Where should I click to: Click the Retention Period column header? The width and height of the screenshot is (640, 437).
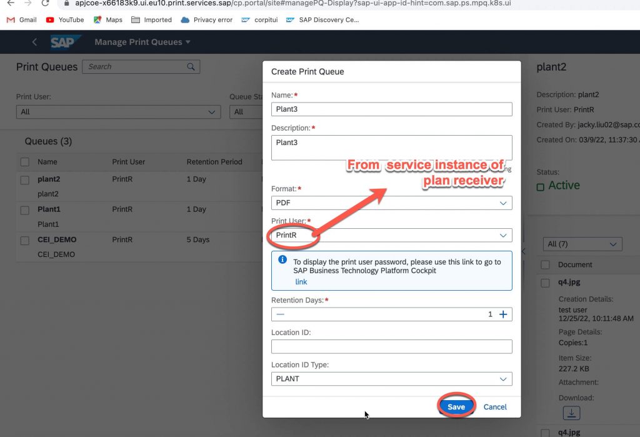[x=214, y=162]
